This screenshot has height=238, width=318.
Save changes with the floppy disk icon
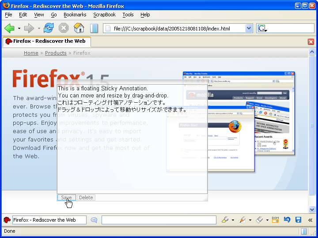pos(298,220)
